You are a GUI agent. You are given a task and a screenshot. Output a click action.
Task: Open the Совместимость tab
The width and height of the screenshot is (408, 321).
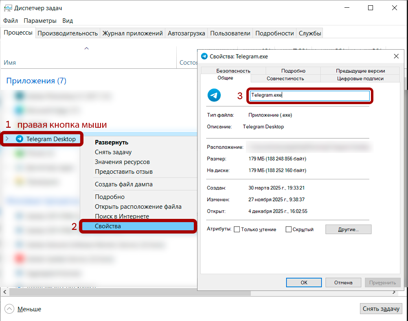(x=285, y=79)
